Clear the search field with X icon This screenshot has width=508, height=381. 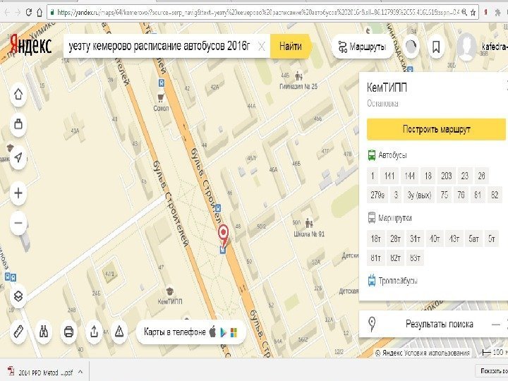[x=262, y=47]
